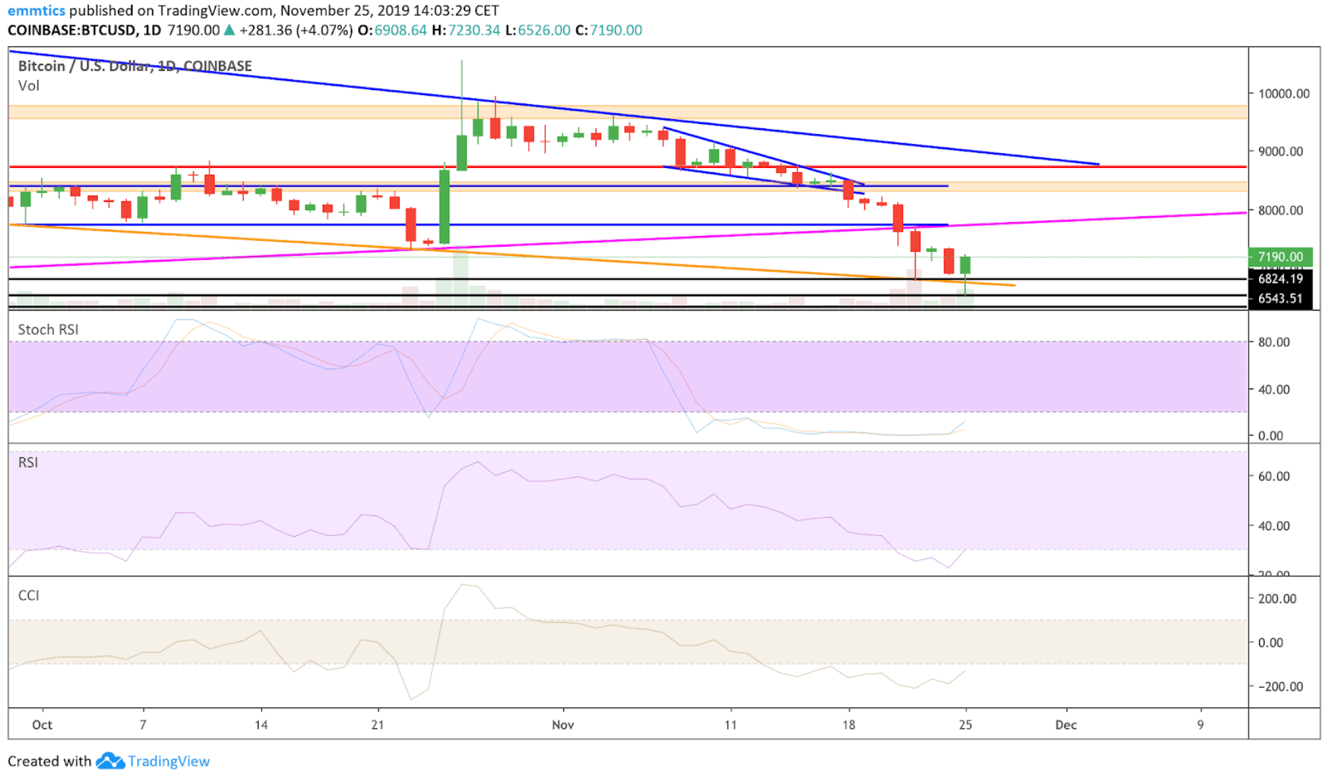
Task: Click the 8000.00 price axis value
Action: tap(1280, 211)
